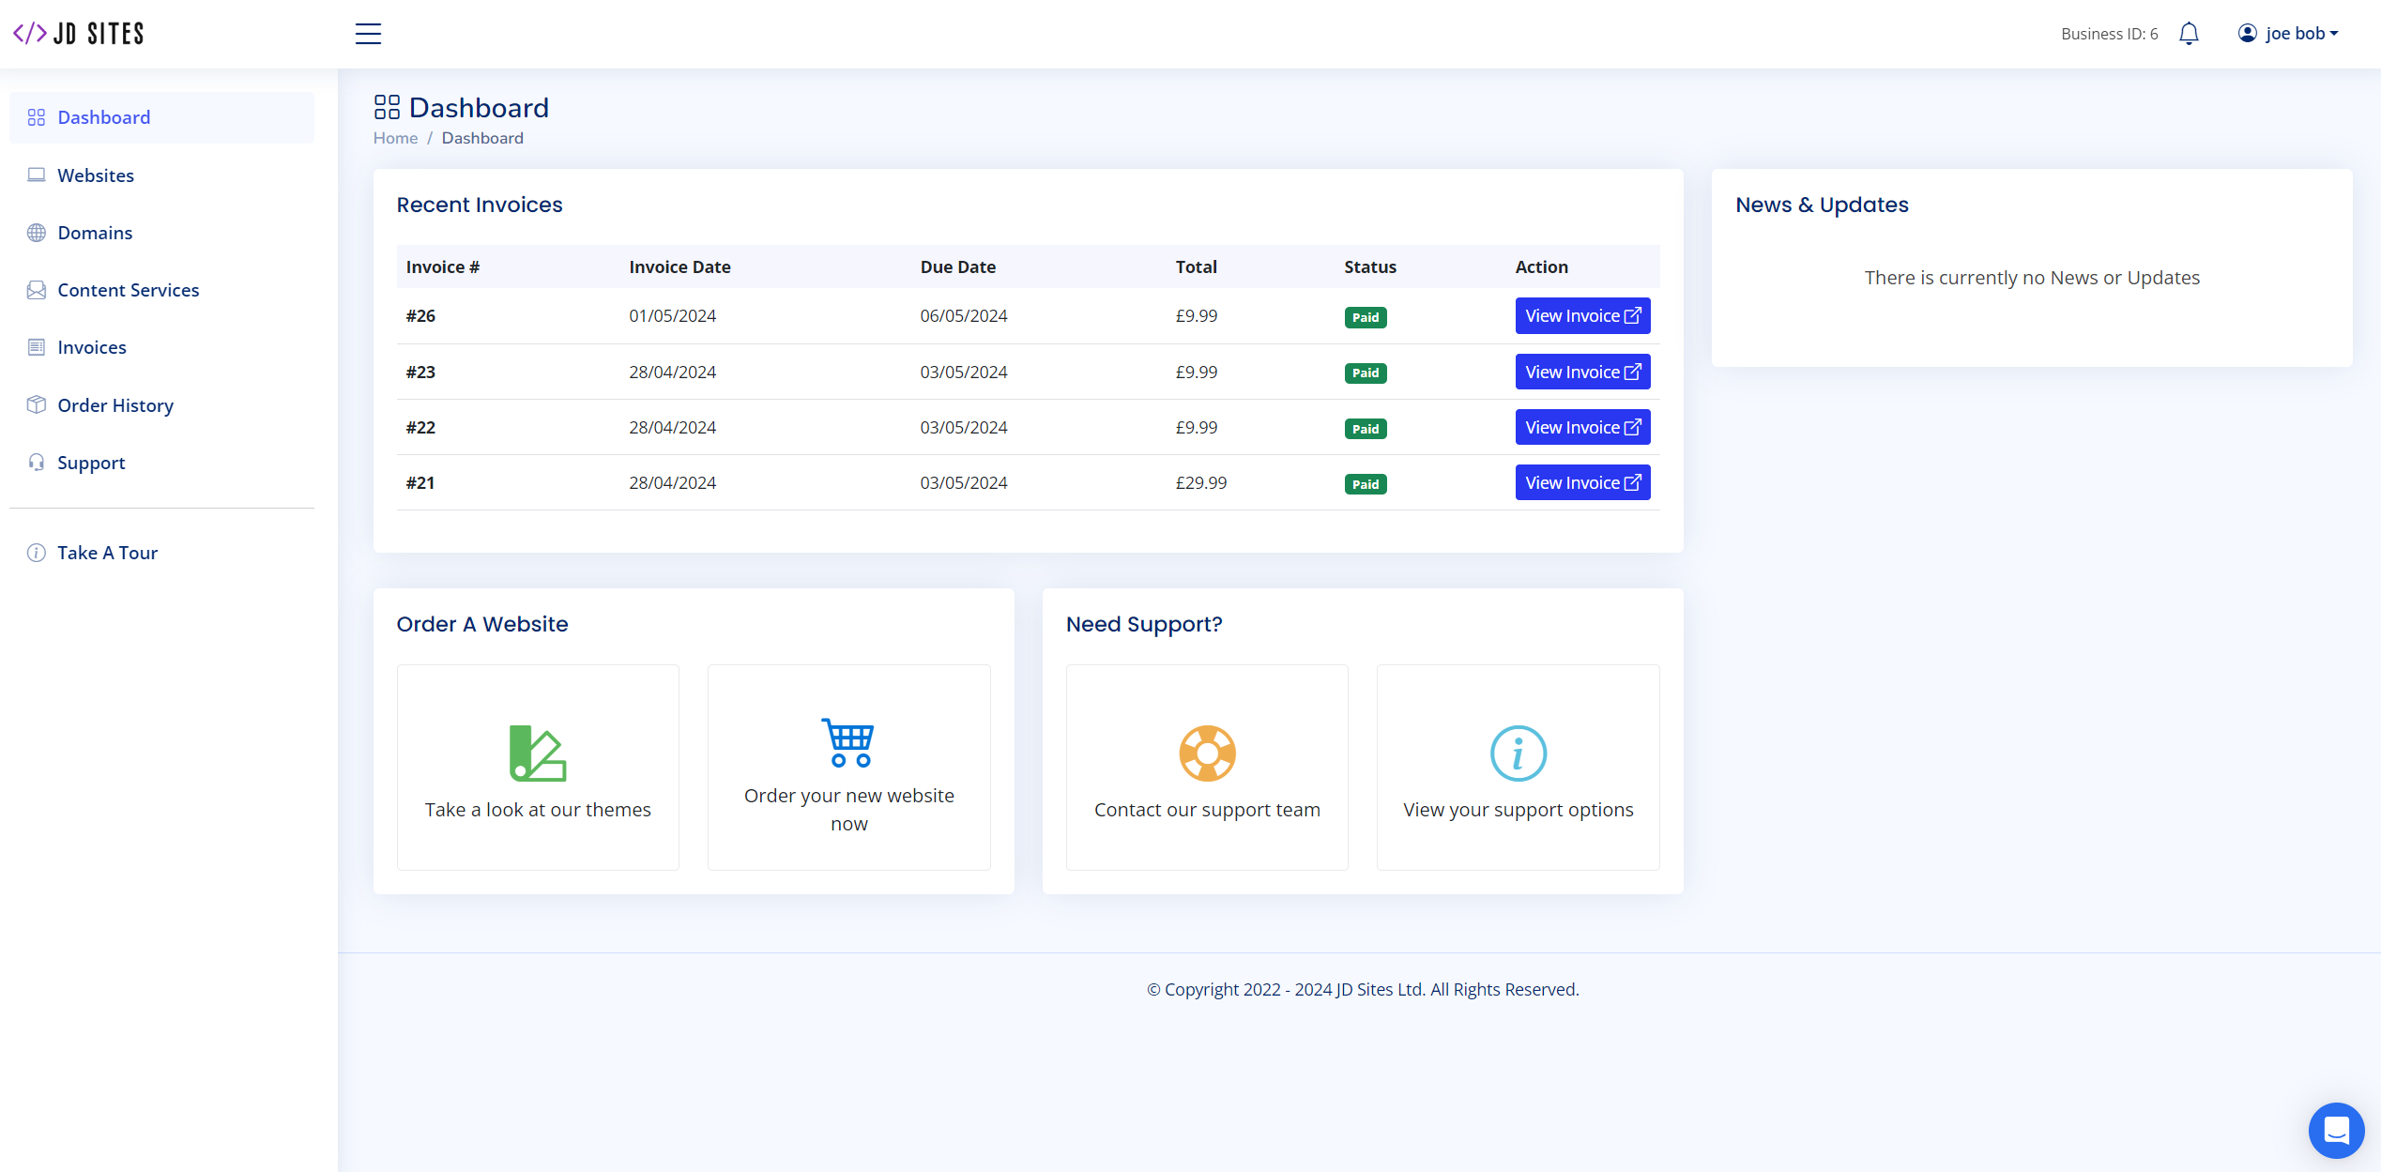The width and height of the screenshot is (2381, 1172).
Task: Click the 06/05/2024 due date
Action: (x=963, y=316)
